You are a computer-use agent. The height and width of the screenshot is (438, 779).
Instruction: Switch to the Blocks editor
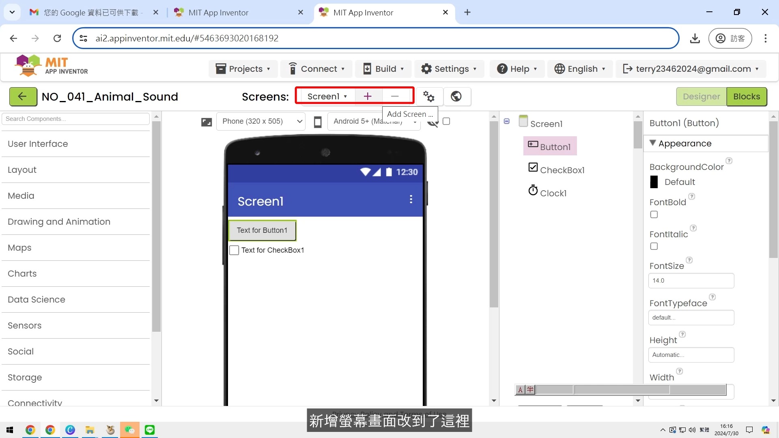coord(746,97)
